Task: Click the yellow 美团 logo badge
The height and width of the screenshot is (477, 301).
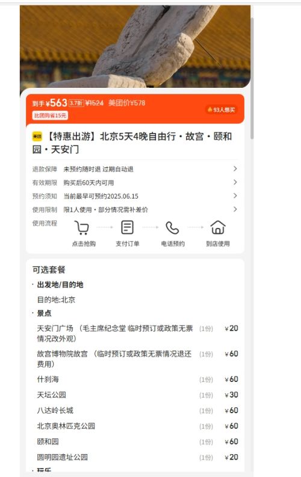Action: [37, 137]
